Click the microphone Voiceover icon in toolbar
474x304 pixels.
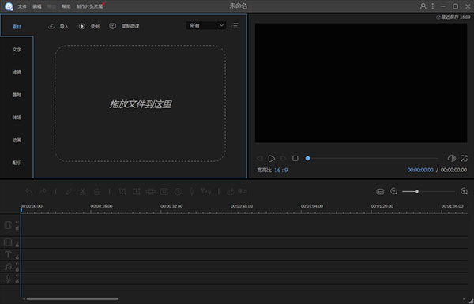pyautogui.click(x=192, y=192)
